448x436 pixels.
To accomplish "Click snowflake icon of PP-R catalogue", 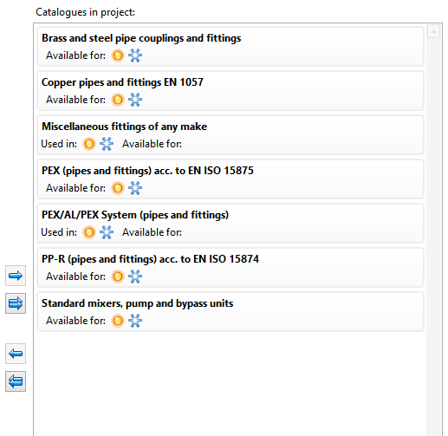I will coord(135,277).
